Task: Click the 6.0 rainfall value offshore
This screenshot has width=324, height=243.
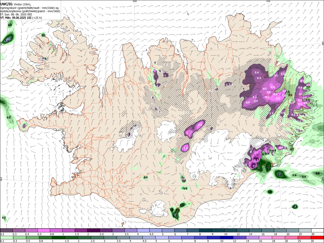Action: click(7, 40)
